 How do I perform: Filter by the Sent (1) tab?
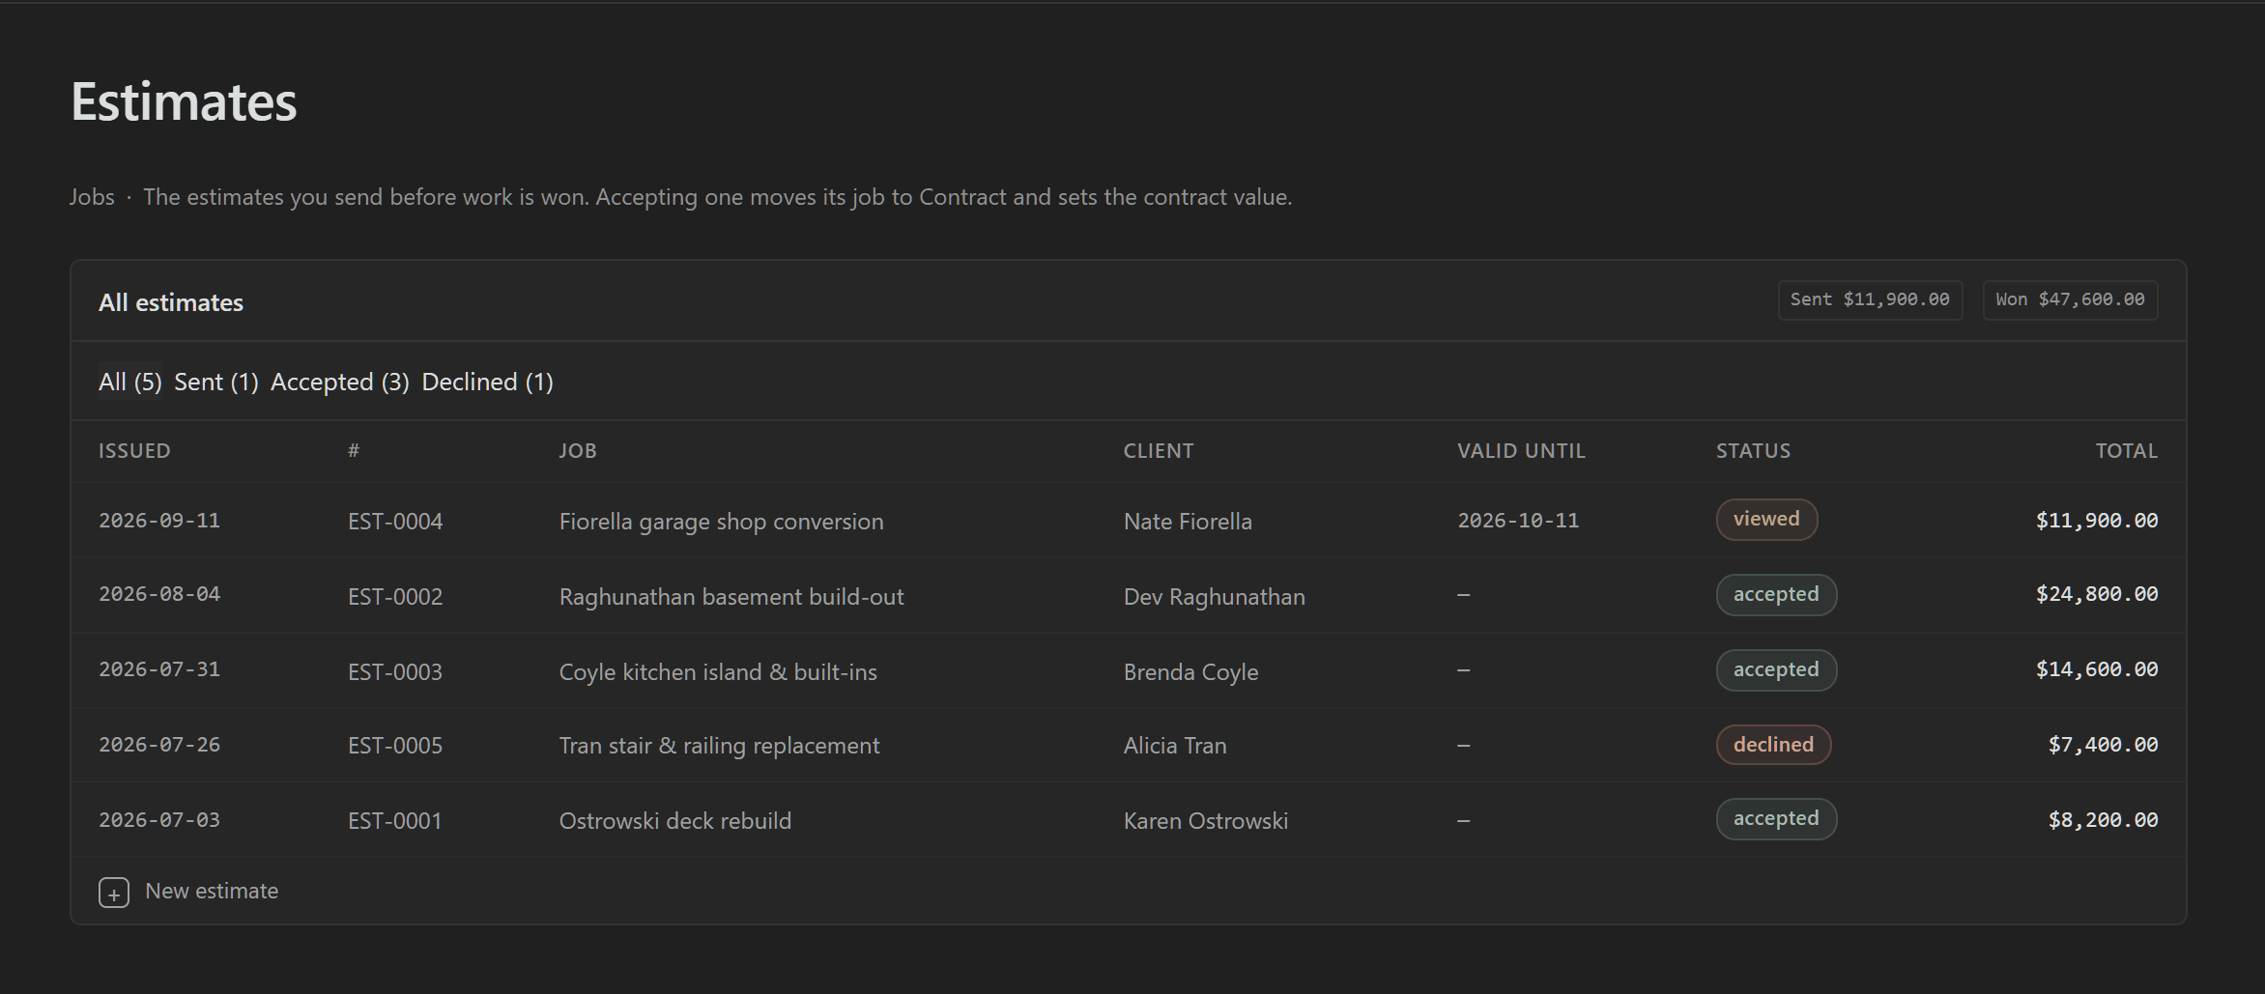(216, 382)
